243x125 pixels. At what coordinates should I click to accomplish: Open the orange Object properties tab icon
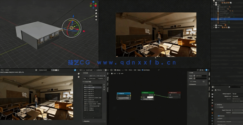tap(212, 113)
